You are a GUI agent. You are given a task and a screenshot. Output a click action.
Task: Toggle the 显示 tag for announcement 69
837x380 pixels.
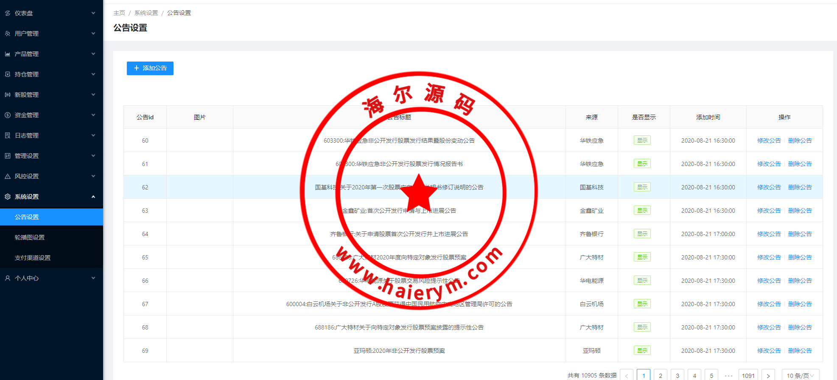tap(642, 351)
